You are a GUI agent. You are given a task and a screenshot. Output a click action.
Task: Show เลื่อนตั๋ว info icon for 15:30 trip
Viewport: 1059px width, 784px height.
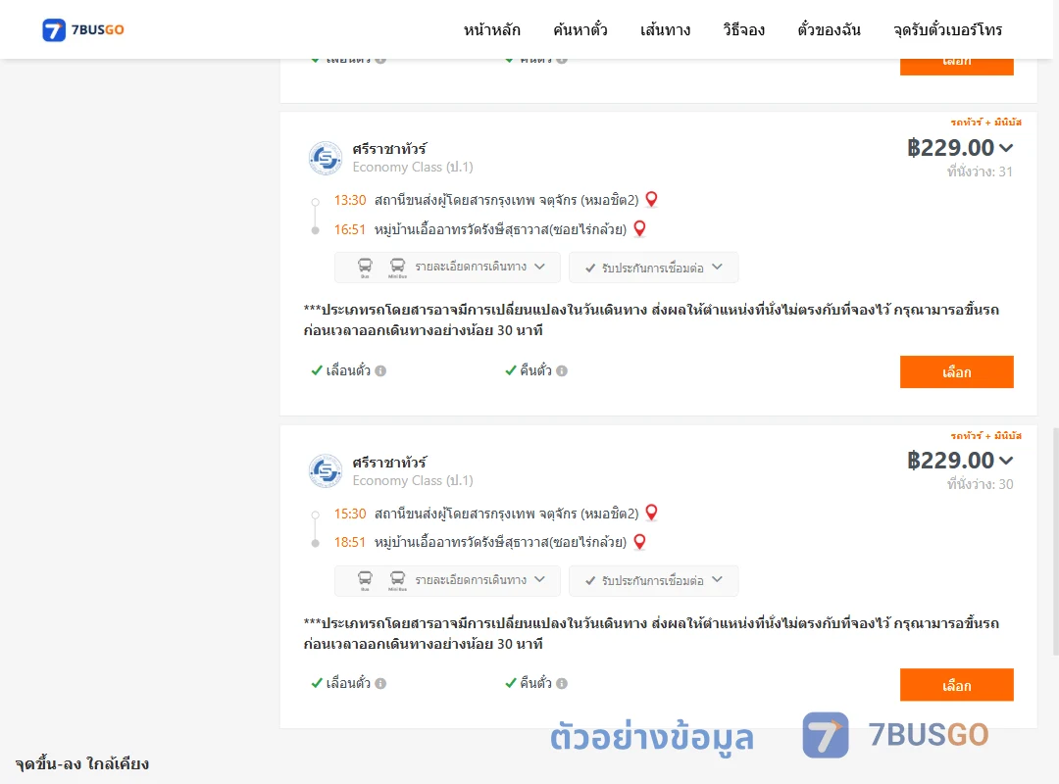point(380,683)
